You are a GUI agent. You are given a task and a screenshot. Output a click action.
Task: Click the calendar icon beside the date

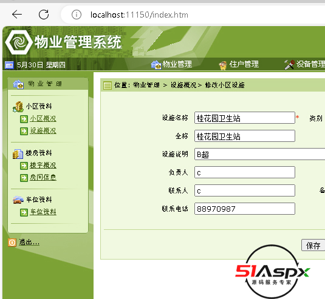point(9,65)
